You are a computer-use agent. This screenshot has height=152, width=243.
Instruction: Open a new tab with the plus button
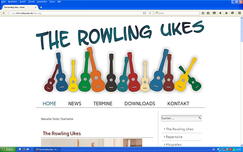coord(41,7)
